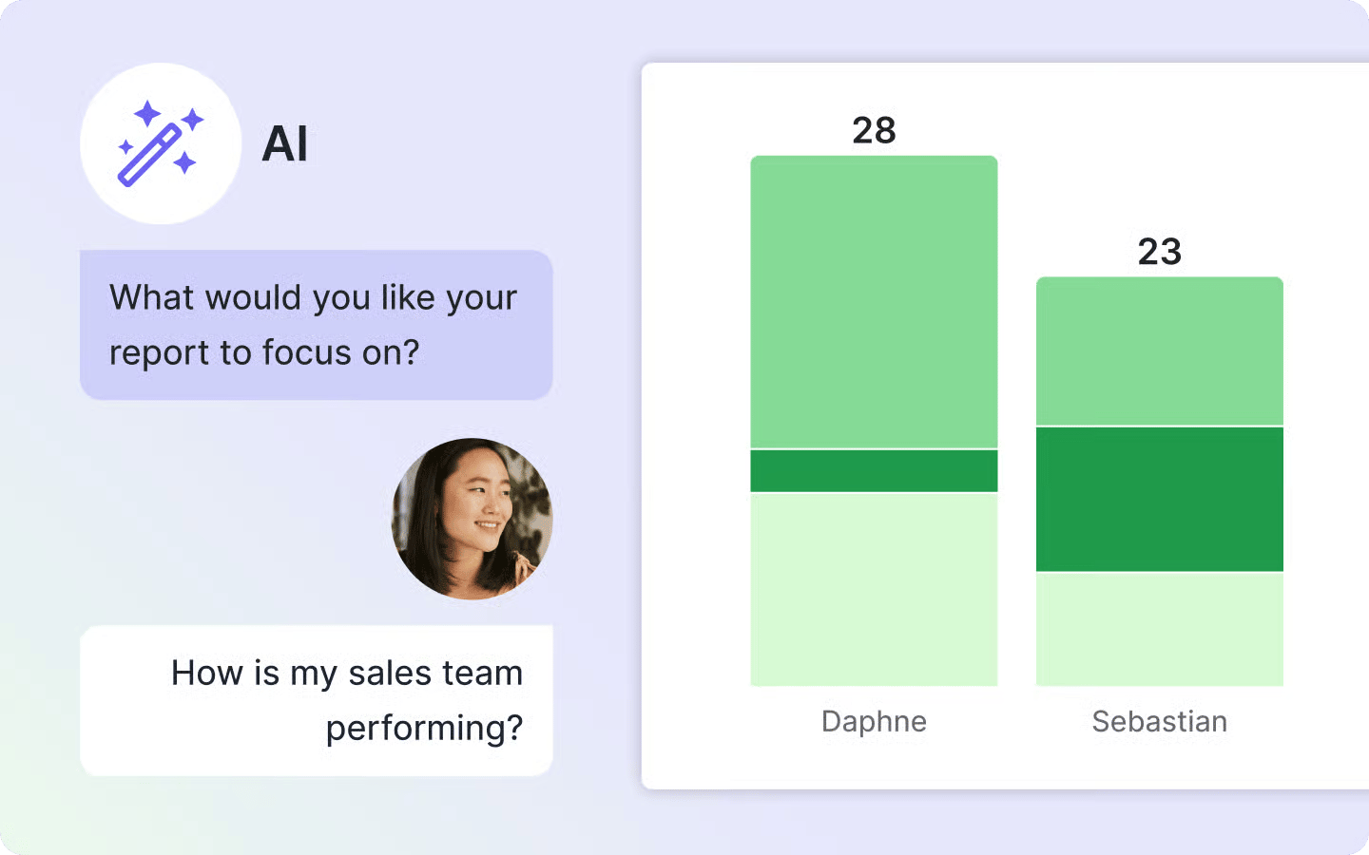Image resolution: width=1369 pixels, height=855 pixels.
Task: Click the "AI" assistant name label
Action: pyautogui.click(x=284, y=144)
